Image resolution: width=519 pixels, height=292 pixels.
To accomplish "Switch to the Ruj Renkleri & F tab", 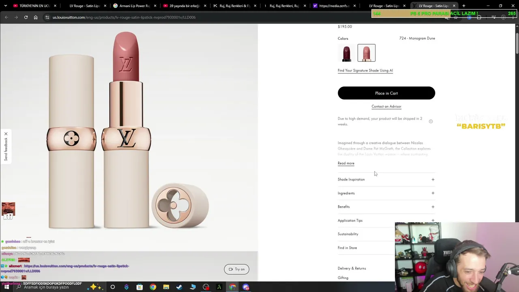I will 234,6.
